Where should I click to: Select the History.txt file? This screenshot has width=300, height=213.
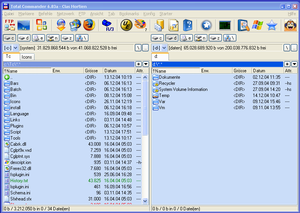point(73,181)
